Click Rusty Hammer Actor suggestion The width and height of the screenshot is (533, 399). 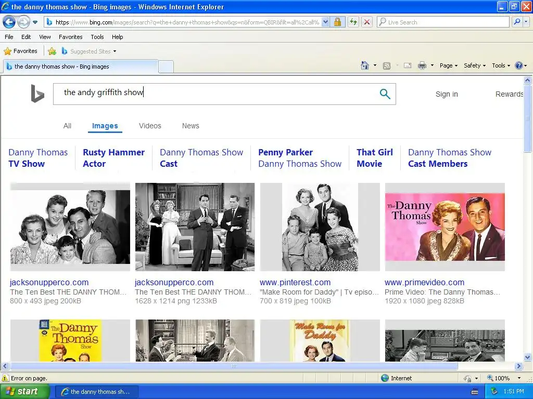[114, 158]
